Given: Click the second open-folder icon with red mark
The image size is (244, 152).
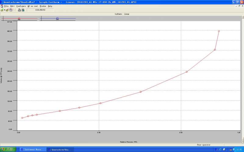Looking at the screenshot, I should (x=7, y=10).
